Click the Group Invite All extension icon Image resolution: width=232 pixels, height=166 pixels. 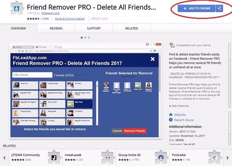[x=161, y=156]
